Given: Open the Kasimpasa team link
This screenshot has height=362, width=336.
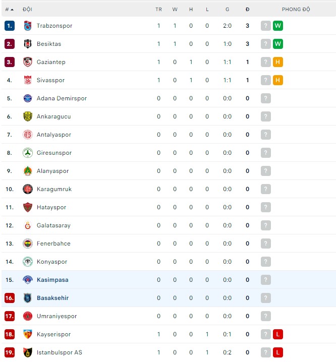Looking at the screenshot, I should pos(52,280).
